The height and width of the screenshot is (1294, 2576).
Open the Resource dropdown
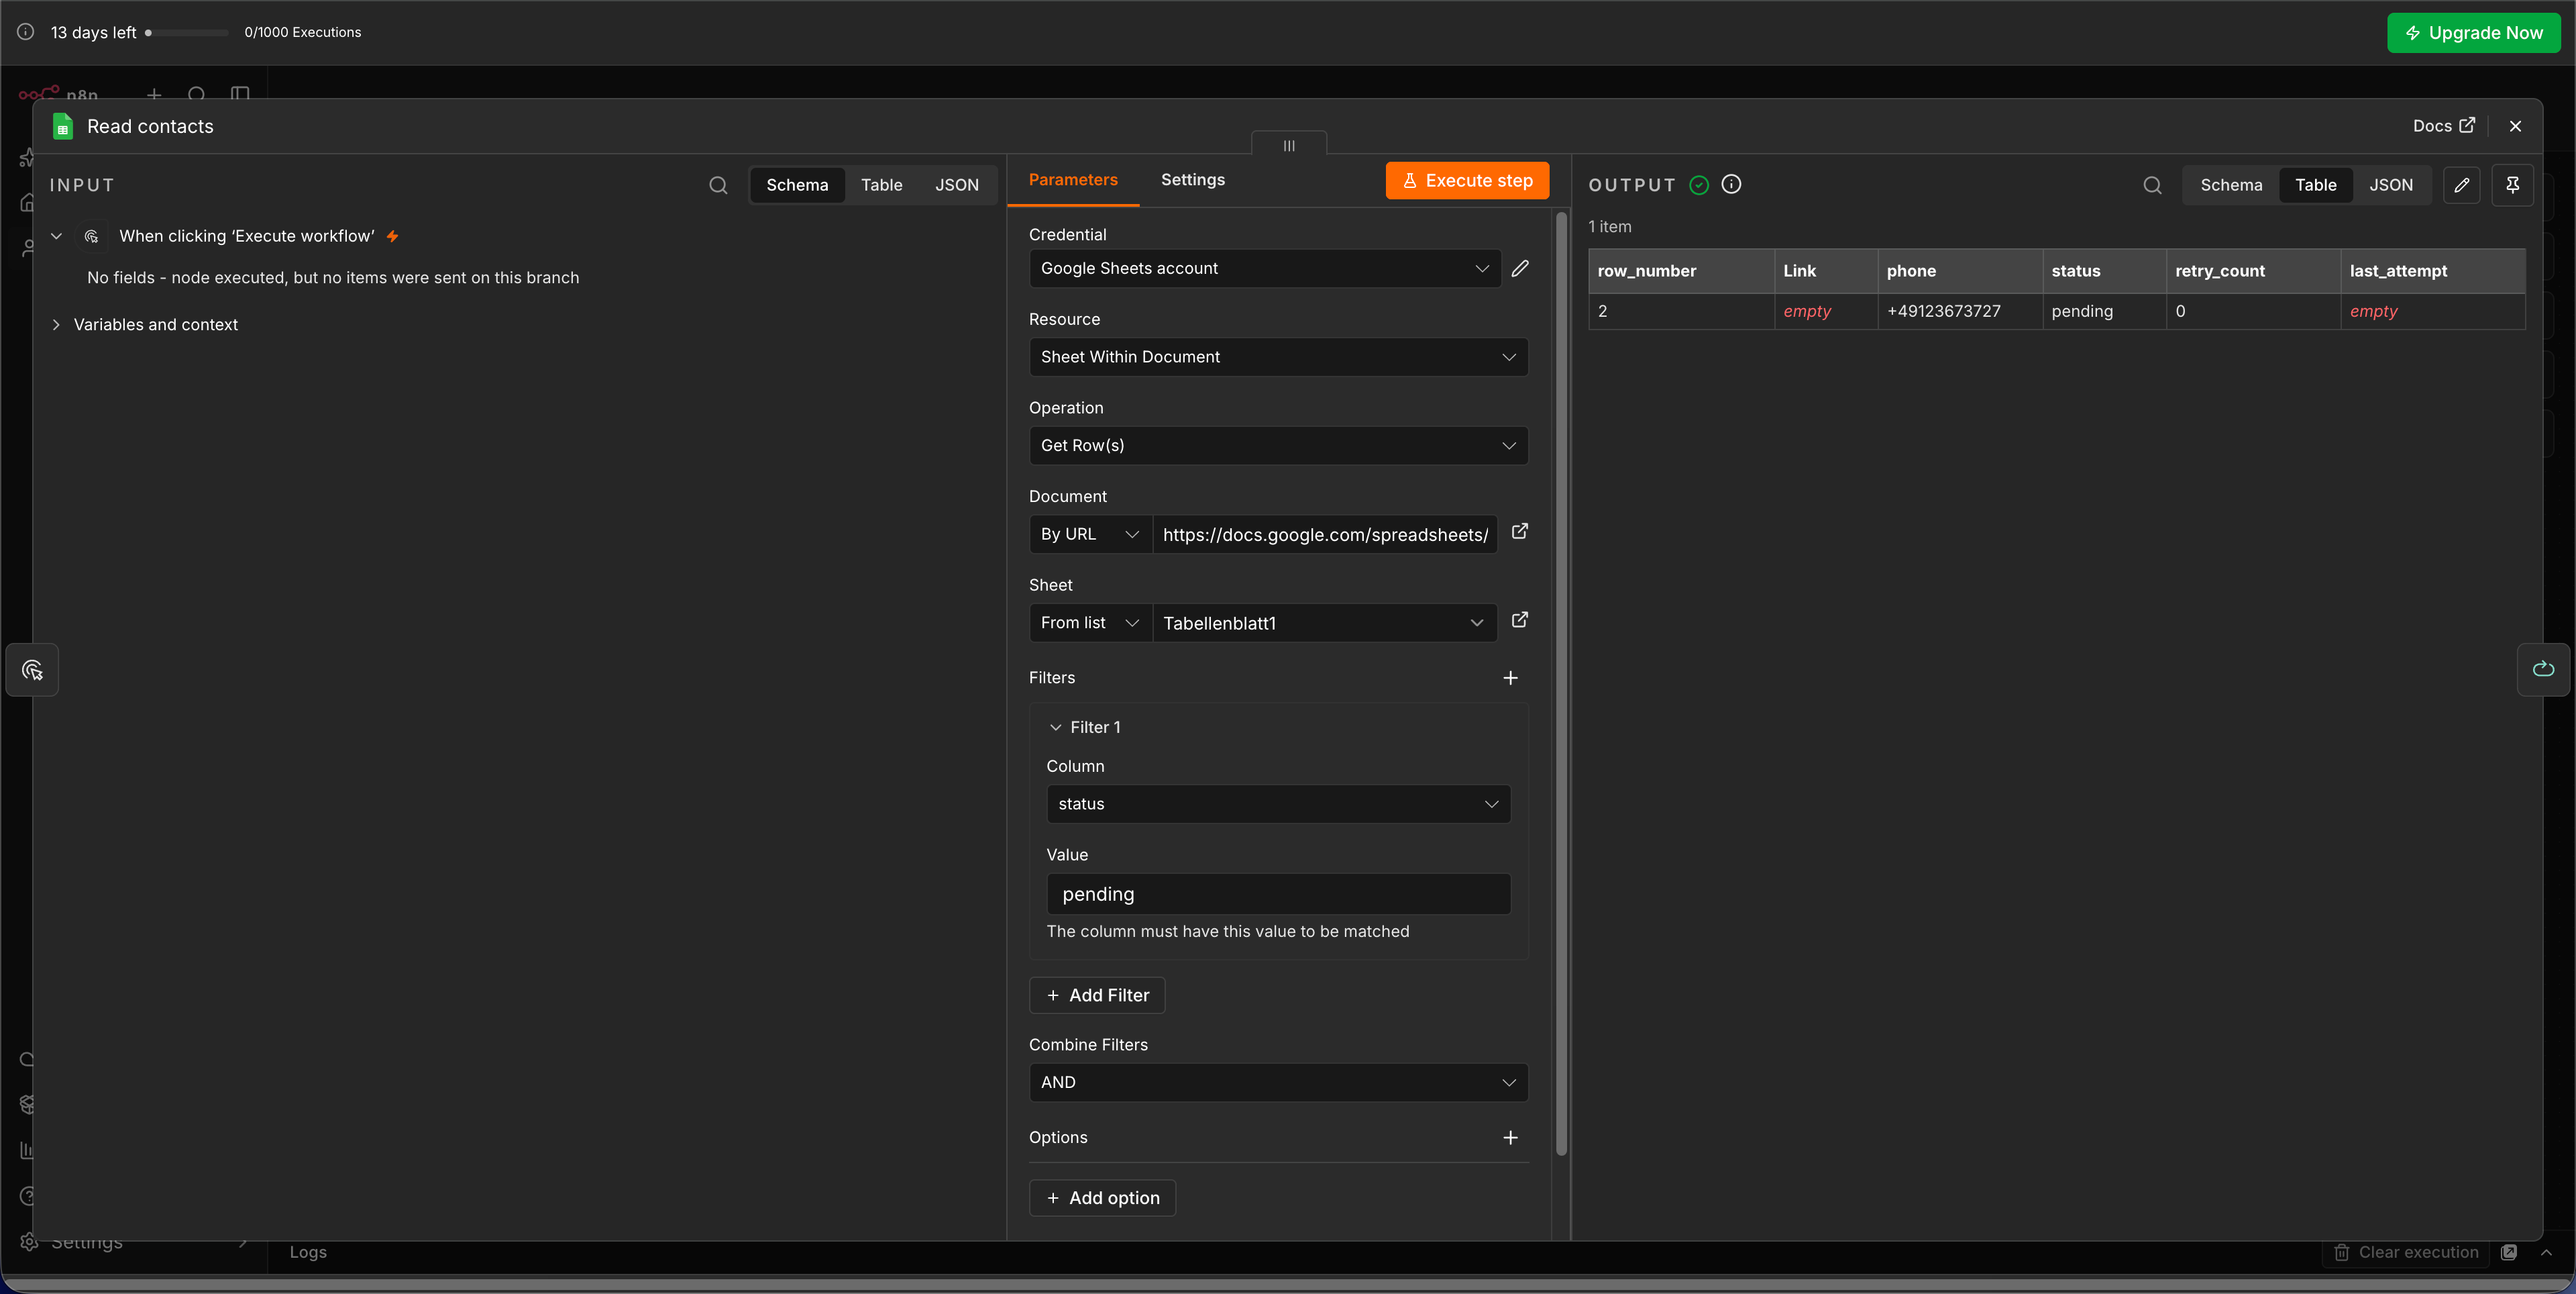click(x=1278, y=357)
